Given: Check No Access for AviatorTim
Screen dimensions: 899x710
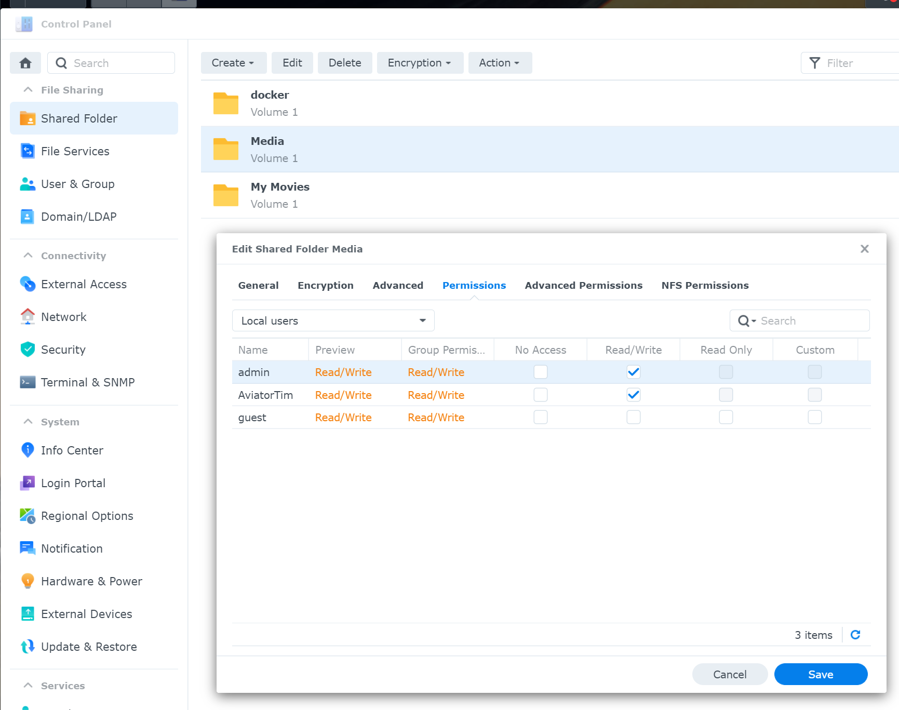Looking at the screenshot, I should coord(540,395).
